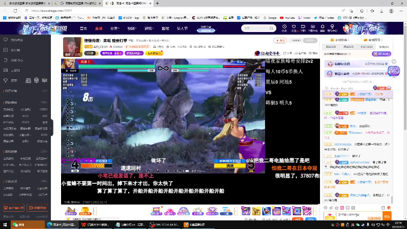Screen dimensions: 407x229
Task: Click the gold trophy icon below the player
Action: pyautogui.click(x=85, y=211)
